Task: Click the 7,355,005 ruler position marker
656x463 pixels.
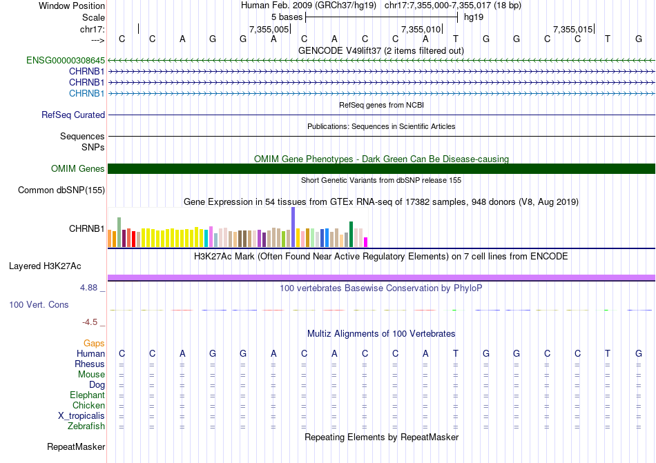Action: (x=269, y=29)
